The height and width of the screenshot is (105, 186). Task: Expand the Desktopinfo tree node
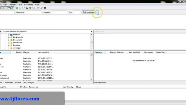(x=9, y=37)
